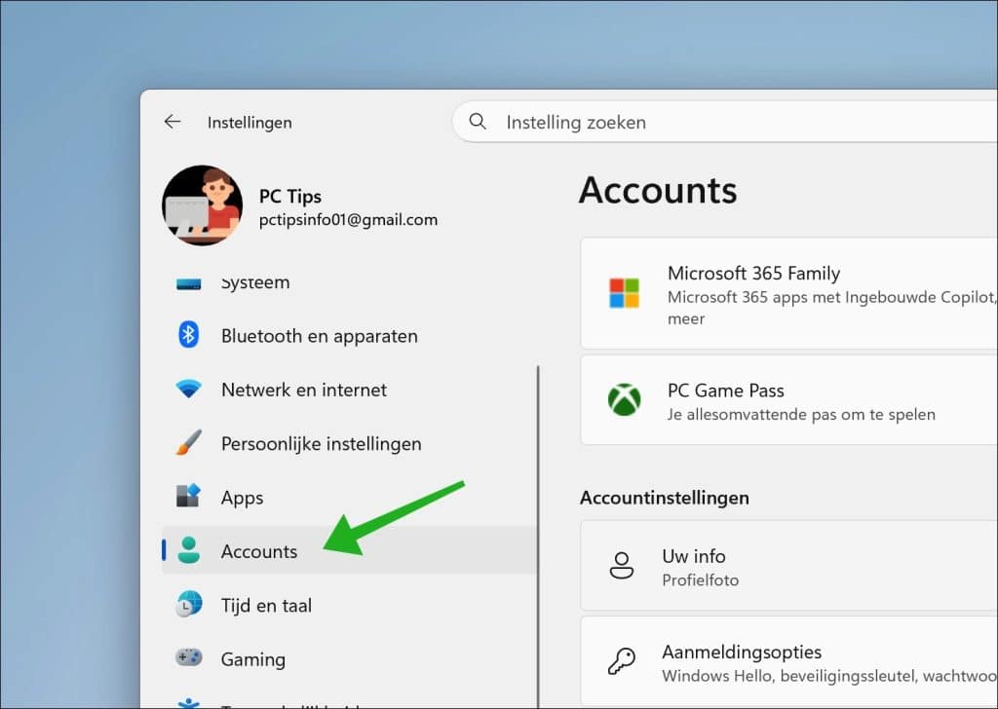Open the PC Game Pass card
Viewport: 998px width, 709px height.
789,400
